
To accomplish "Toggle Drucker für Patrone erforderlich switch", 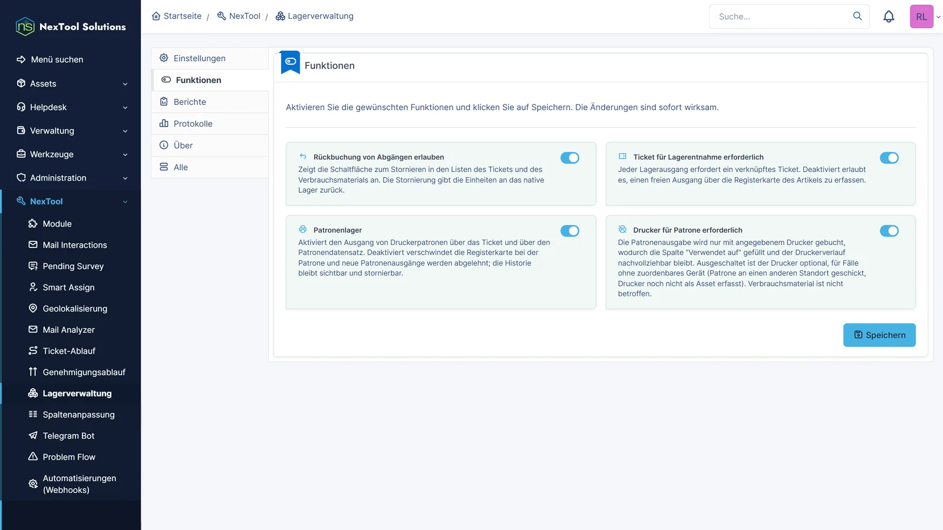I will point(889,231).
